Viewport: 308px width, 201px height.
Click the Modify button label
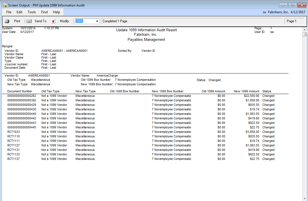(x=65, y=21)
